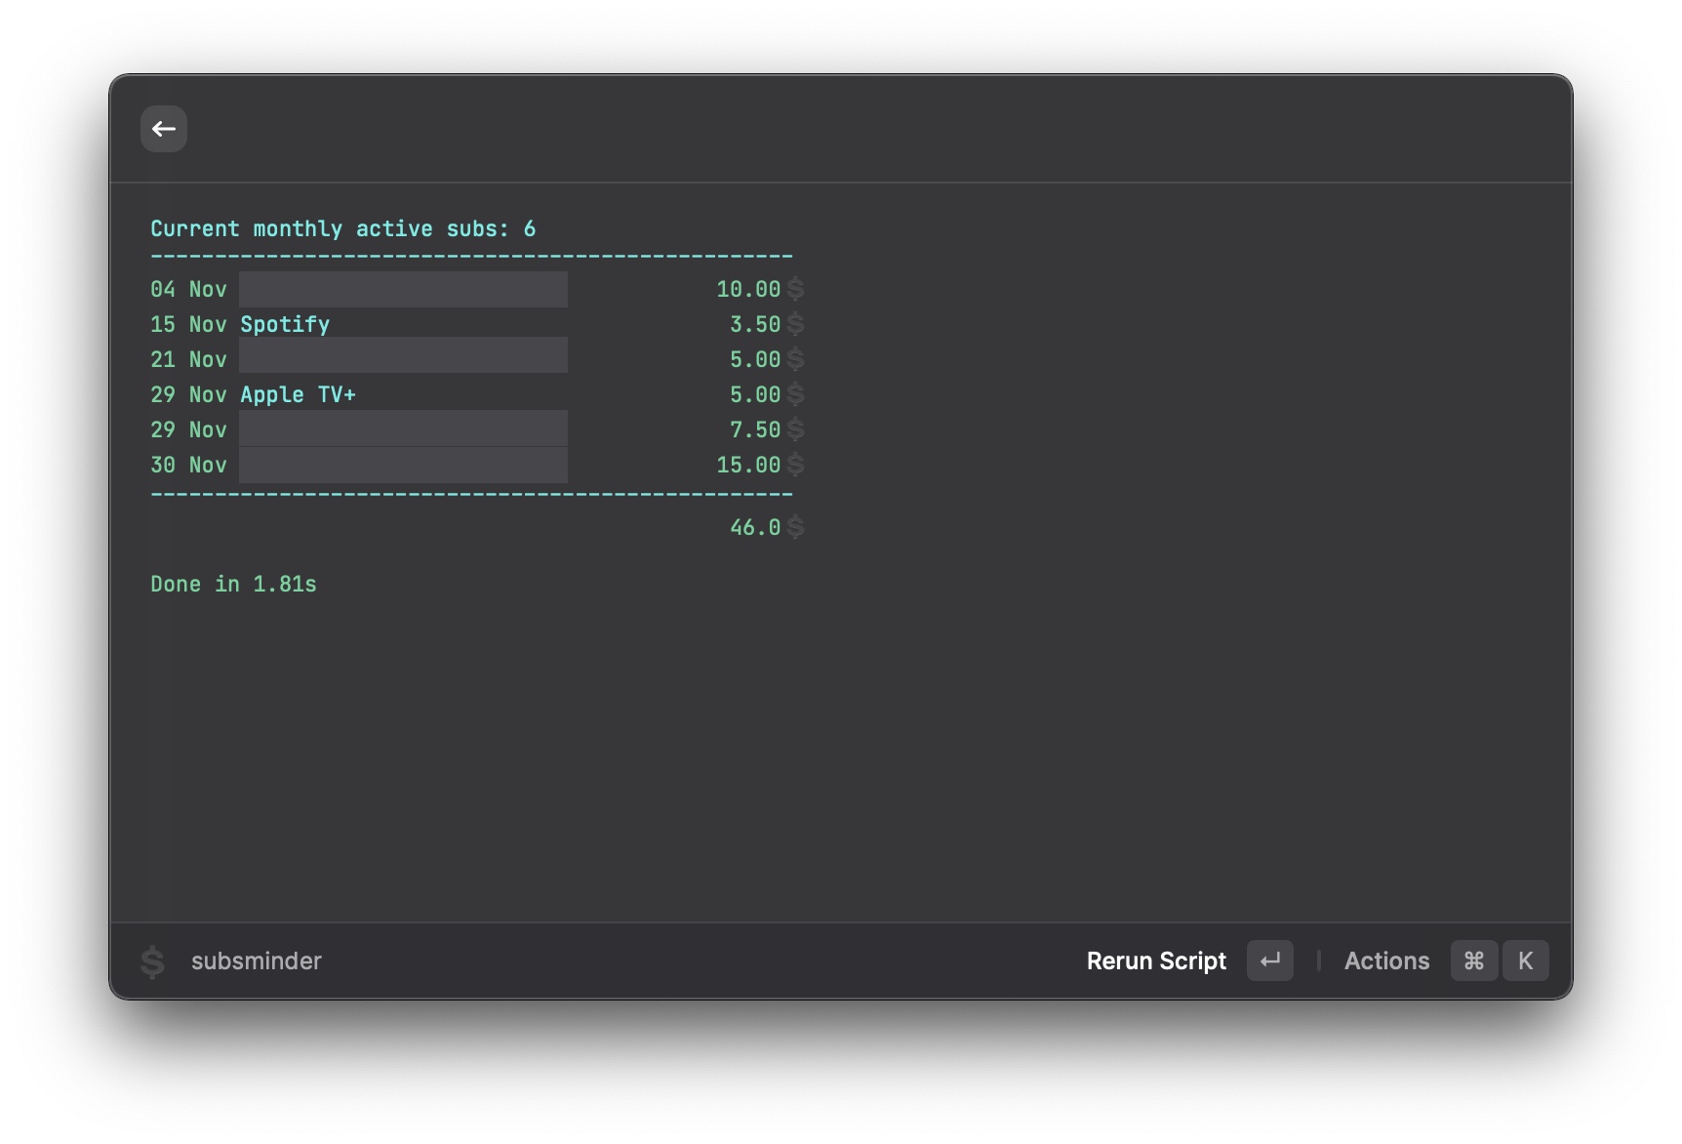Screen dimensions: 1682x1144
Task: Click the dollar sign subsminder icon
Action: coord(152,961)
